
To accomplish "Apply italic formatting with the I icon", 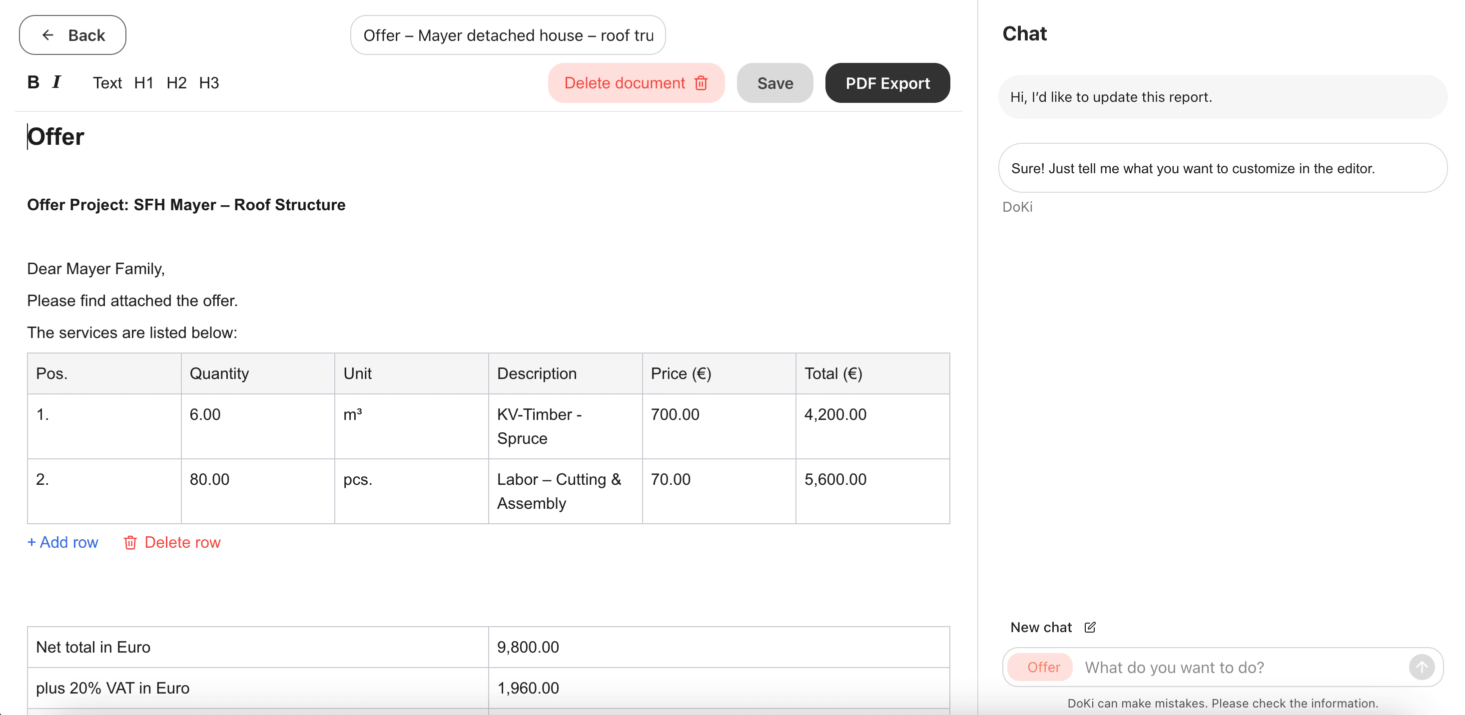I will tap(56, 82).
